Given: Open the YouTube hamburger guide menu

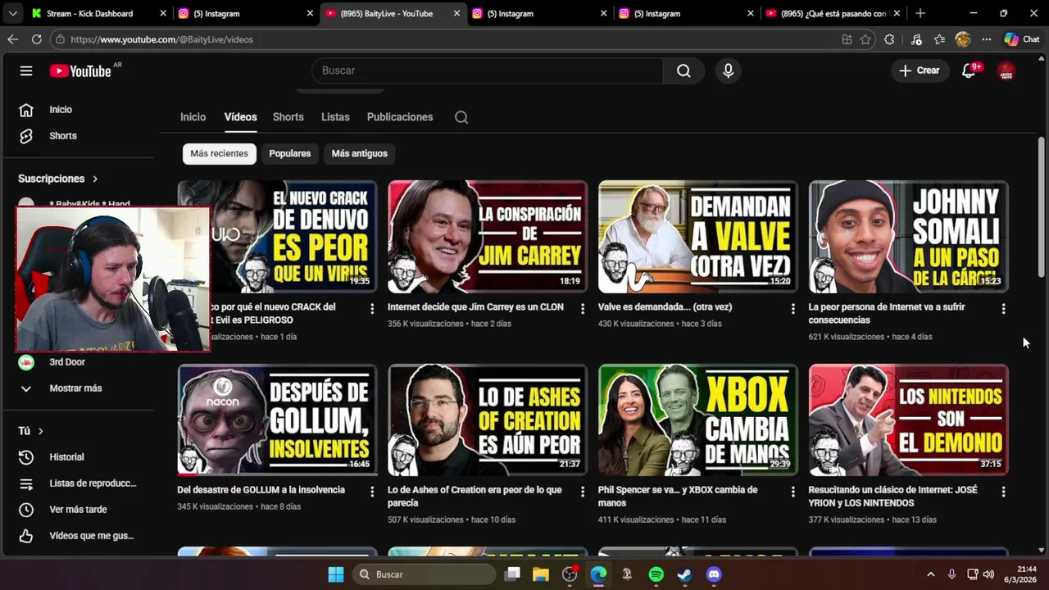Looking at the screenshot, I should click(26, 70).
